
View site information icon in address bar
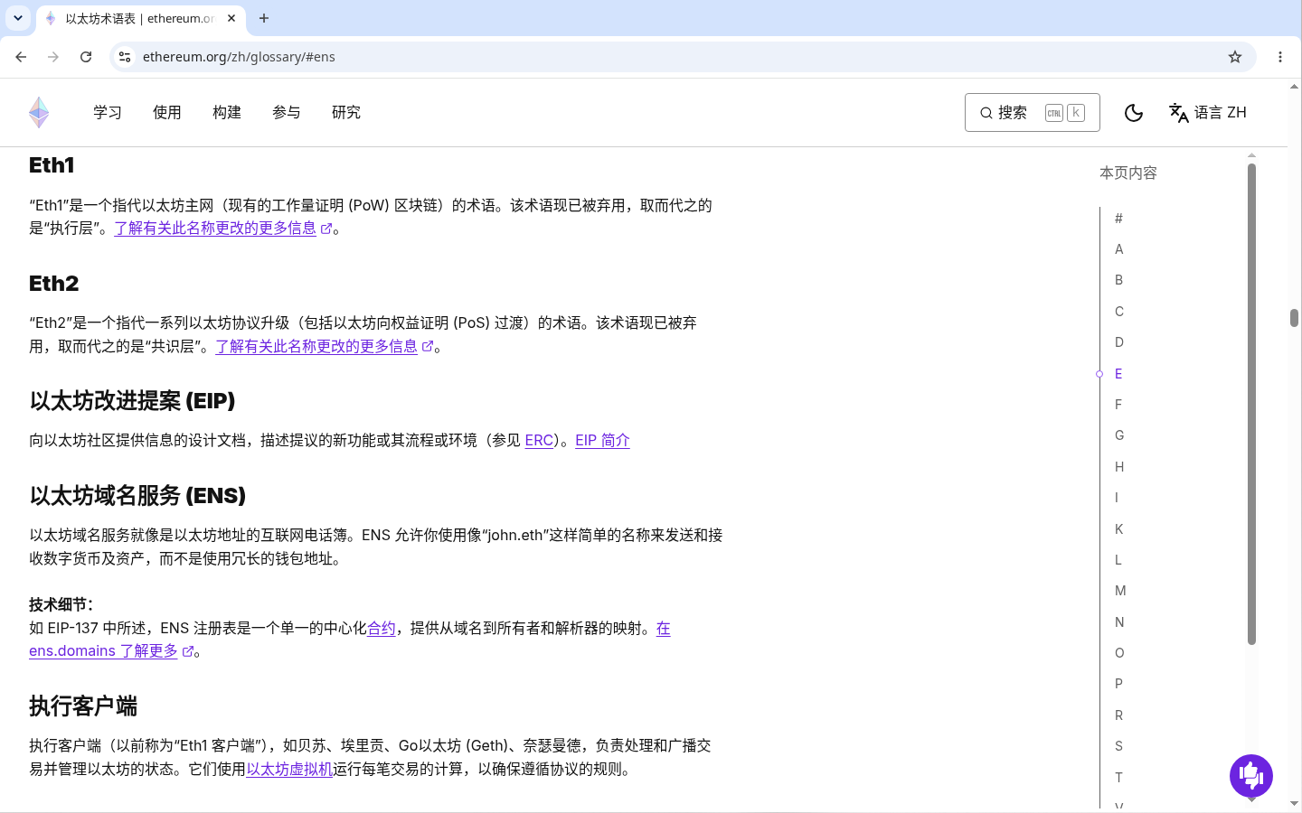[125, 56]
